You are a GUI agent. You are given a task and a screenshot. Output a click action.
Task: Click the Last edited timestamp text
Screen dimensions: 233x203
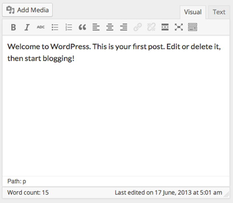click(x=168, y=192)
